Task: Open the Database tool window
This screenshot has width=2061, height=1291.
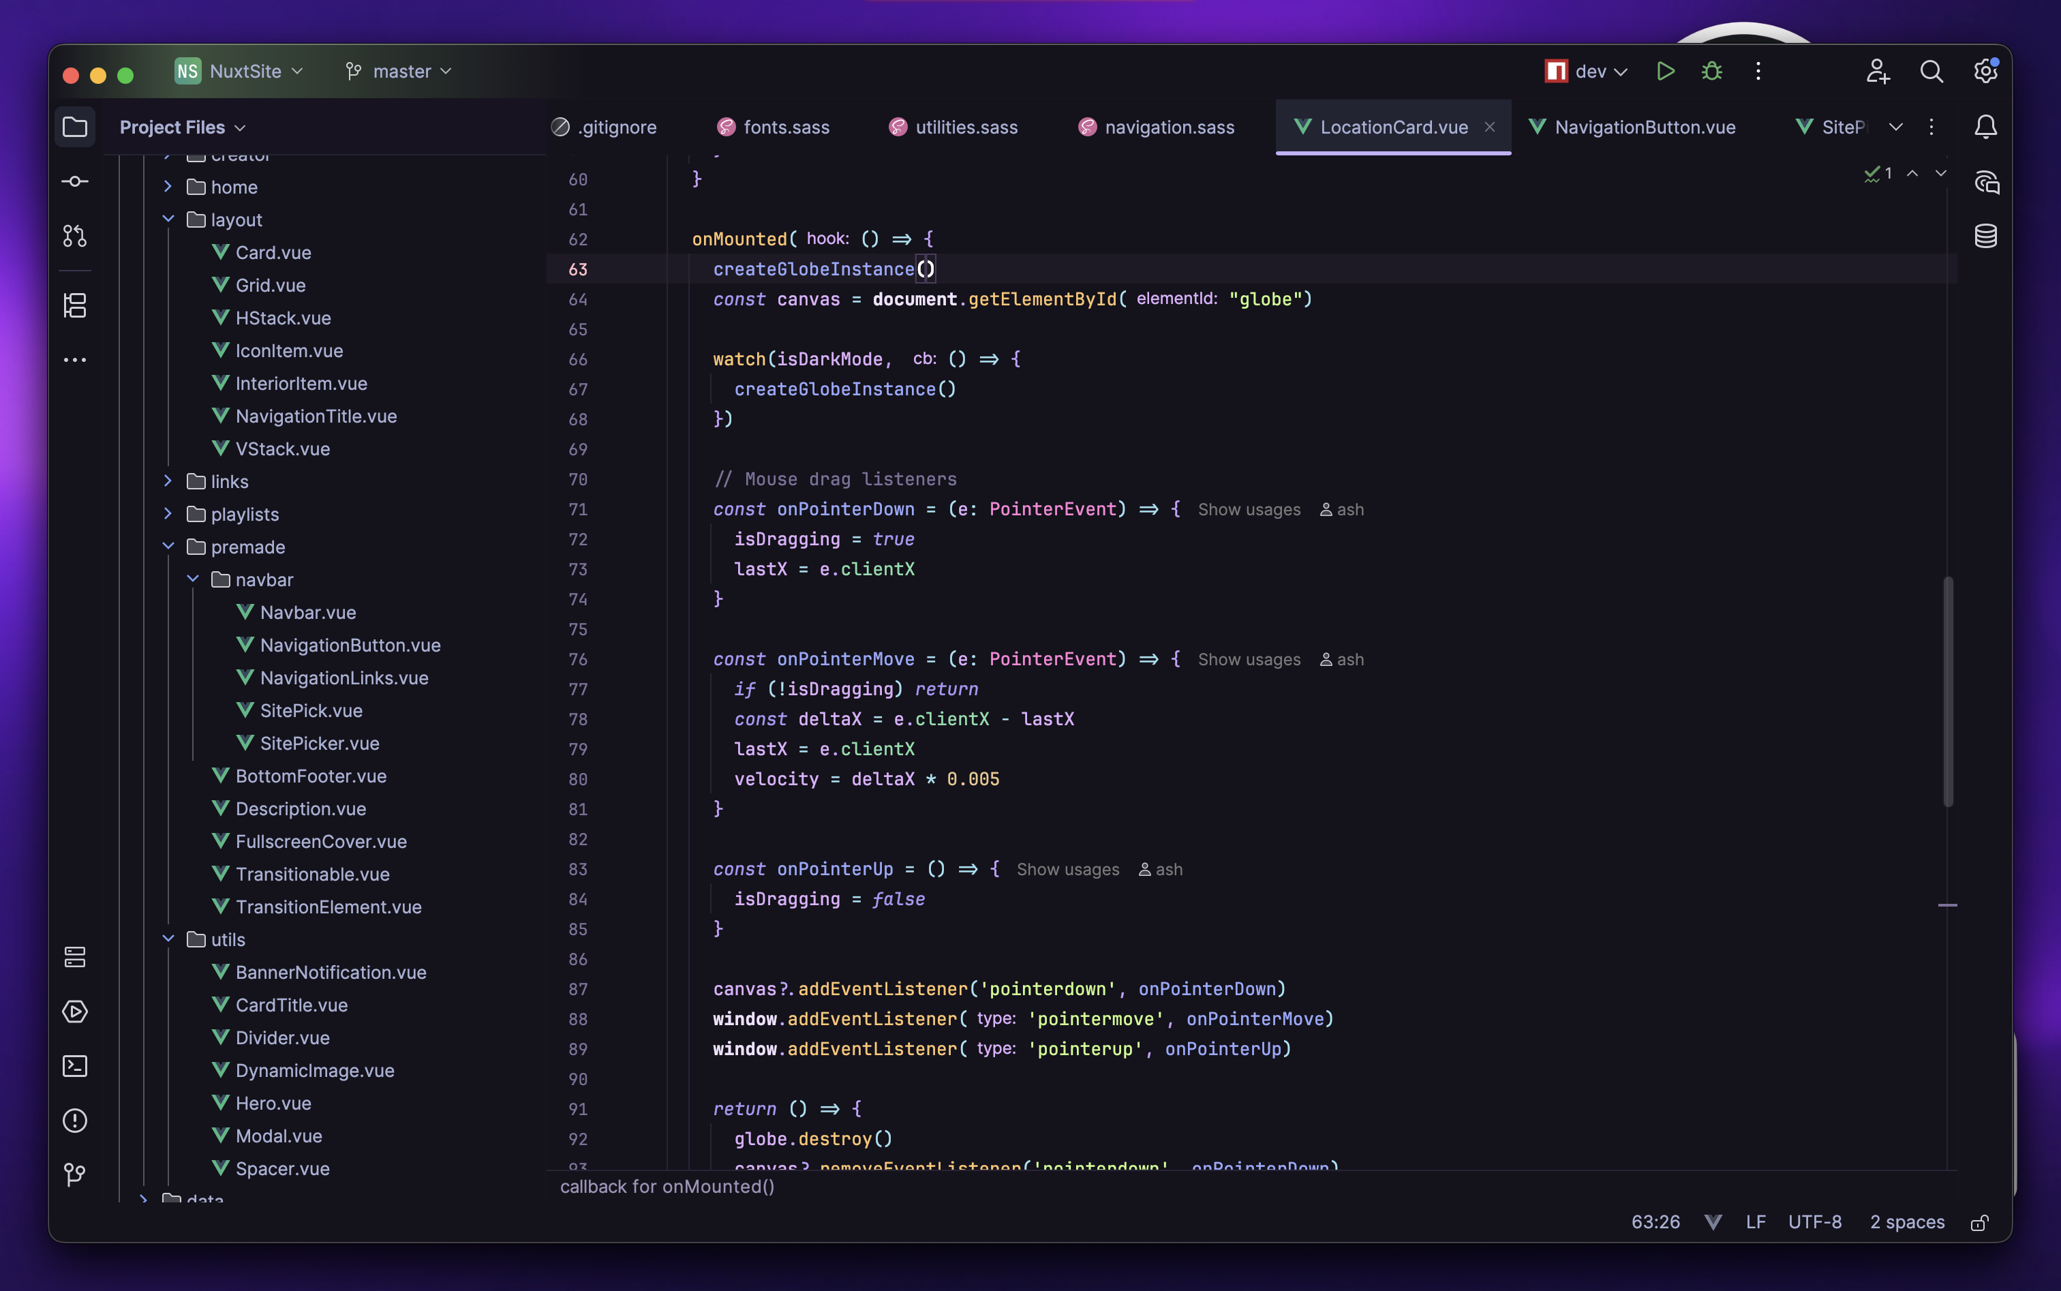Action: 1986,236
